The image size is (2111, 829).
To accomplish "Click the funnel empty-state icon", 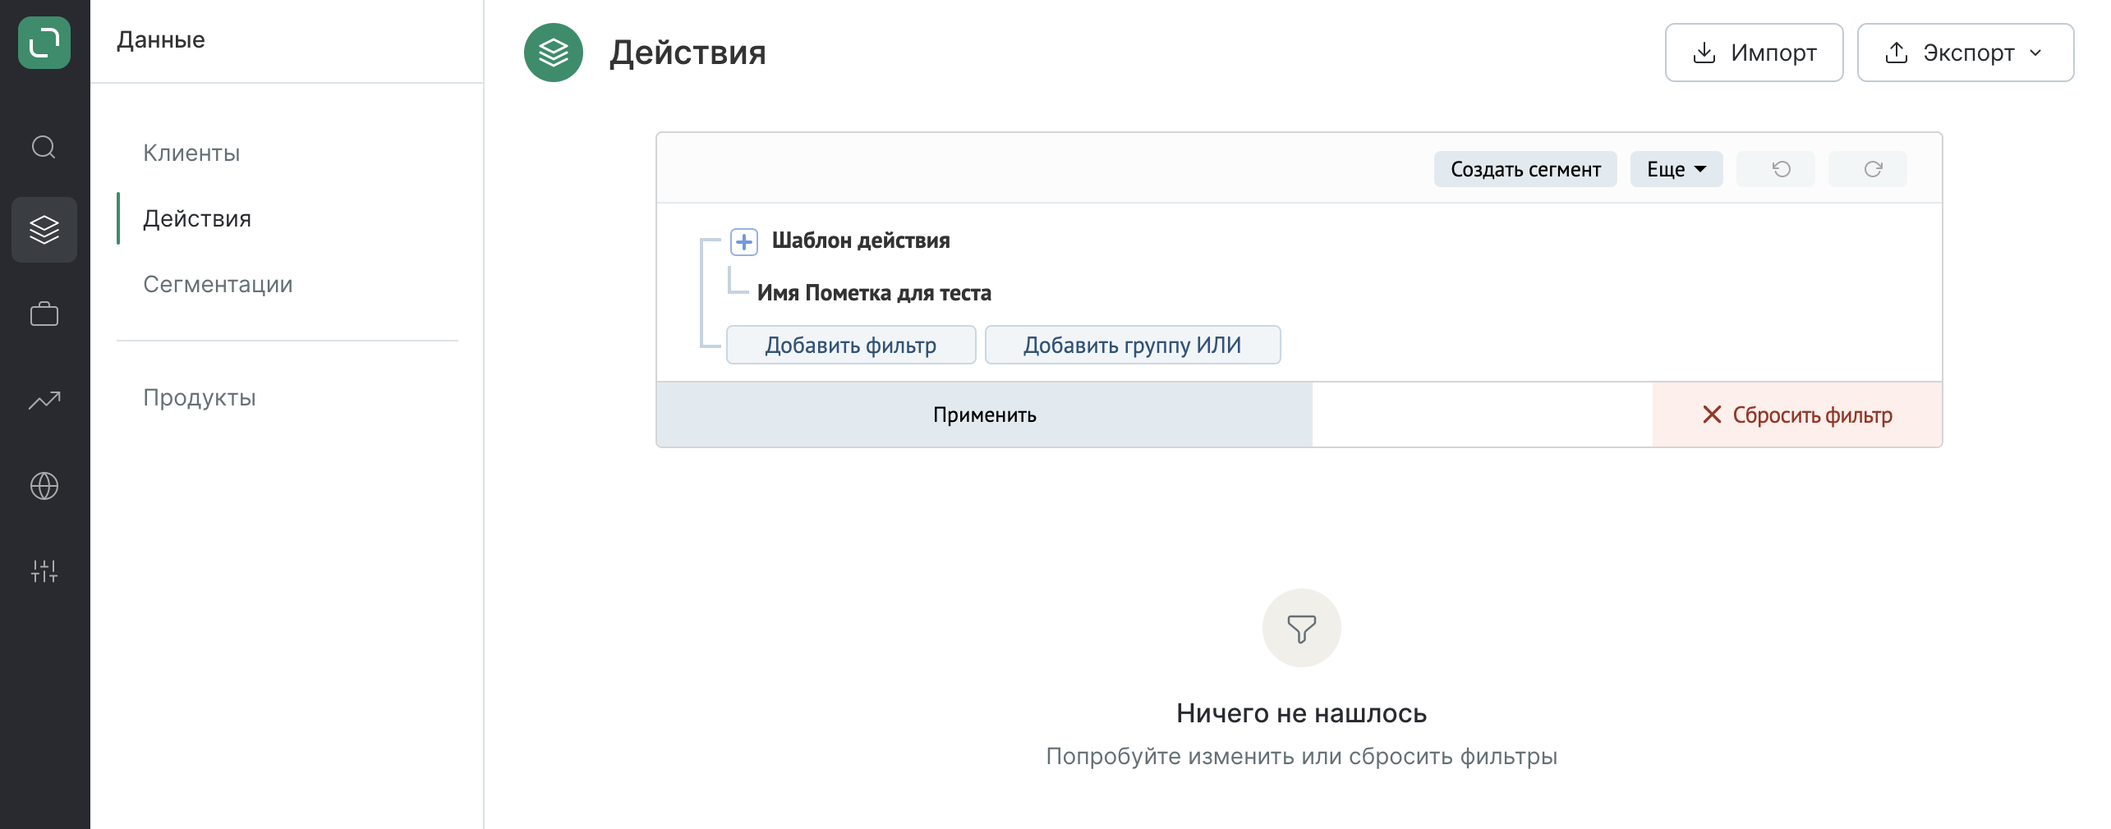I will (1302, 628).
